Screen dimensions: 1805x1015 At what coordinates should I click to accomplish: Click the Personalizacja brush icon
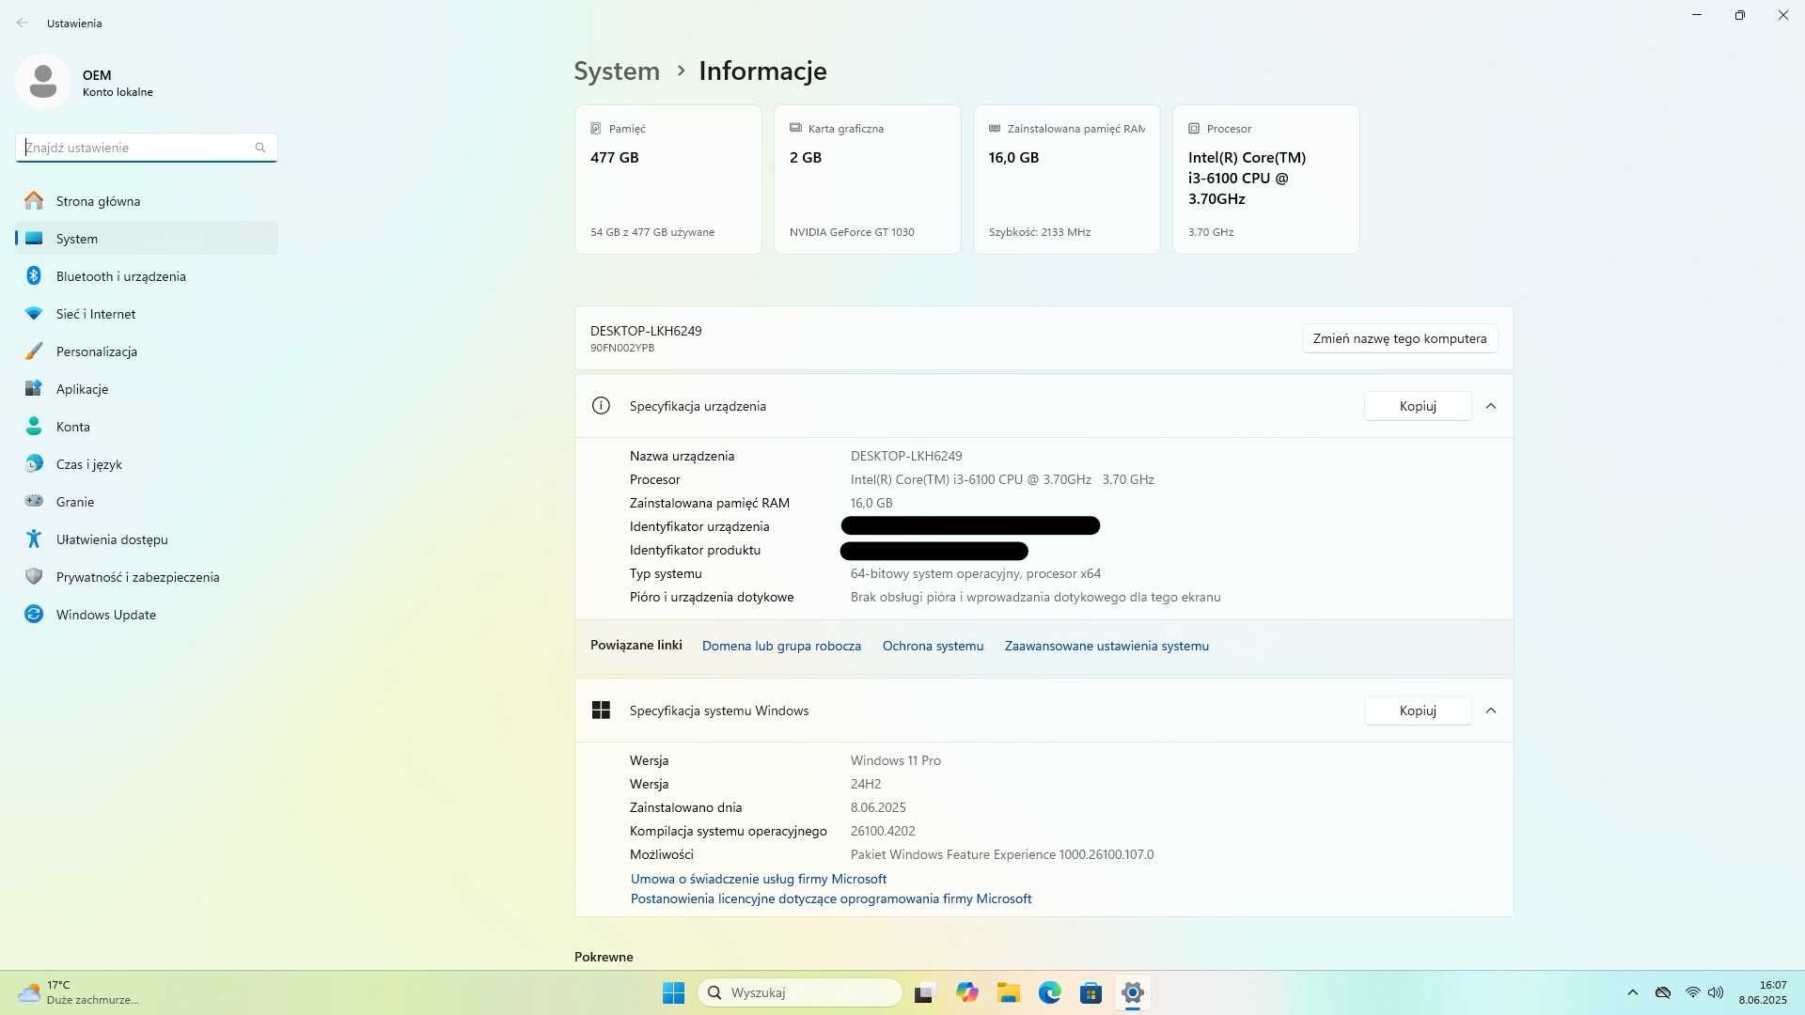tap(34, 351)
